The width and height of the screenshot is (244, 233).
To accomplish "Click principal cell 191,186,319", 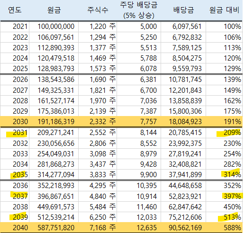I will click(56, 122).
